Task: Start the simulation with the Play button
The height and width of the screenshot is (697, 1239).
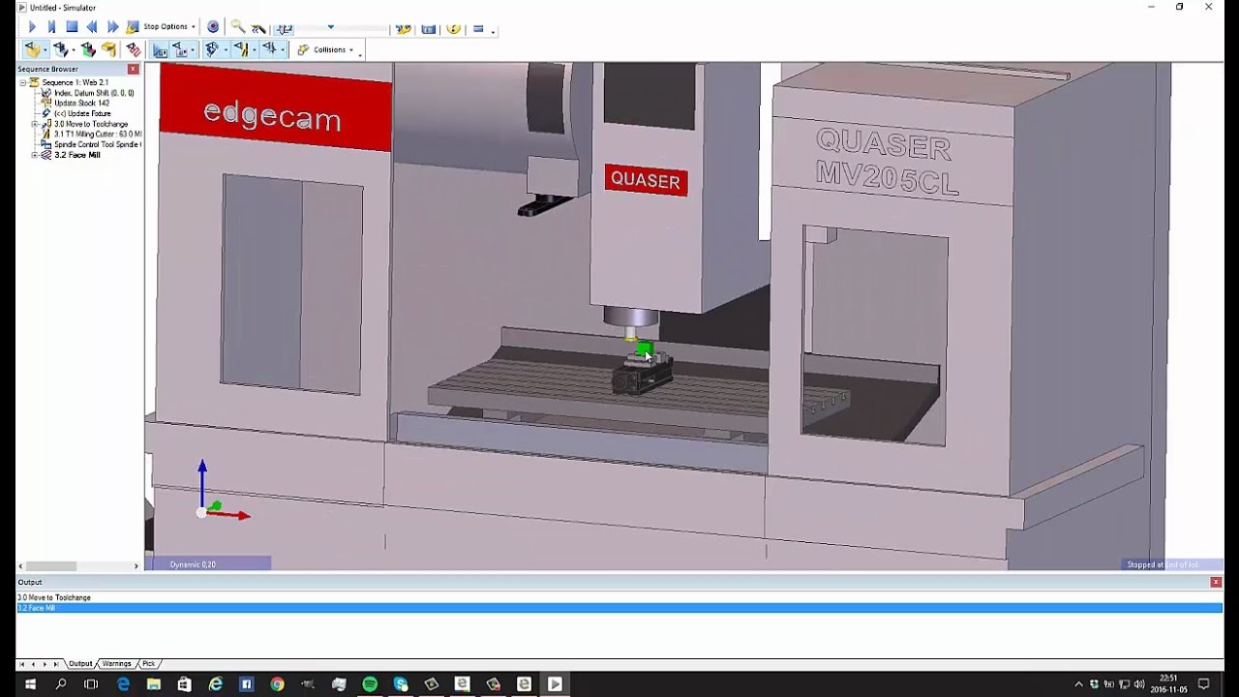Action: (32, 27)
